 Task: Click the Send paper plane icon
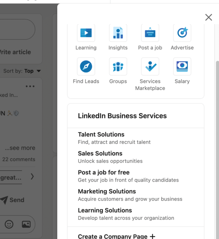click(4, 200)
